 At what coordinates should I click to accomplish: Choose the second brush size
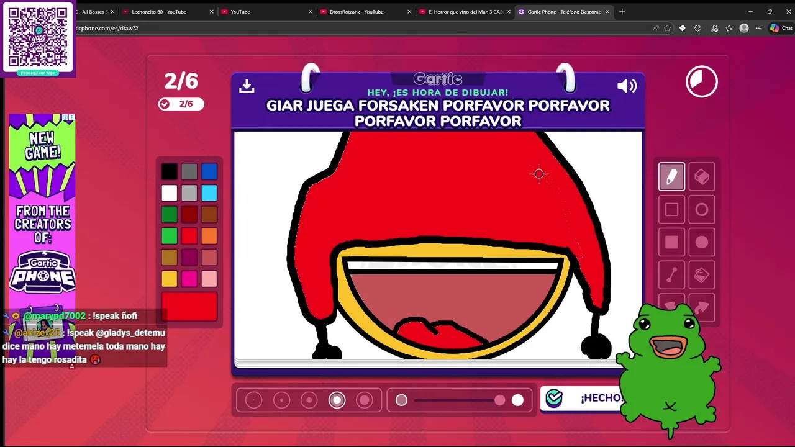(x=281, y=400)
